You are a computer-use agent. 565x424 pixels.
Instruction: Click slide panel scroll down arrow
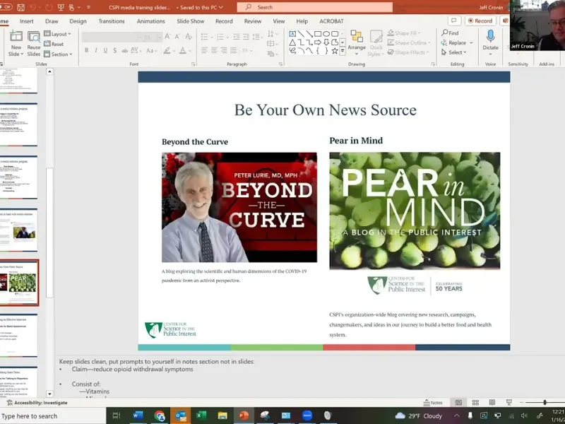[x=49, y=394]
